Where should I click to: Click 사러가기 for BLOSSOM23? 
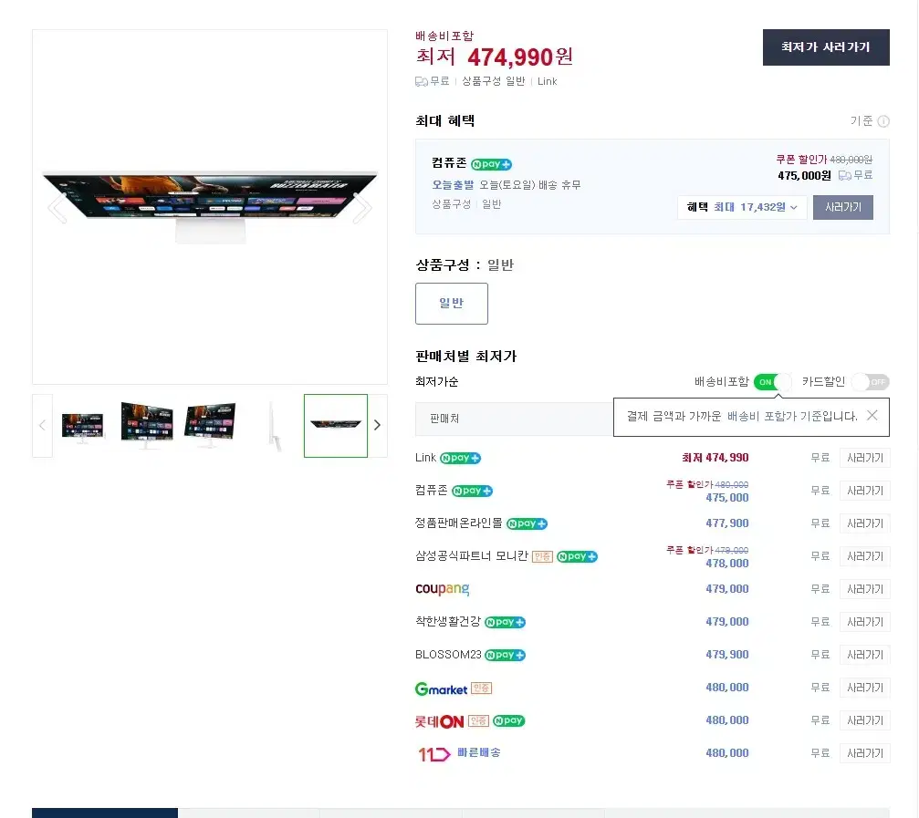(x=864, y=655)
